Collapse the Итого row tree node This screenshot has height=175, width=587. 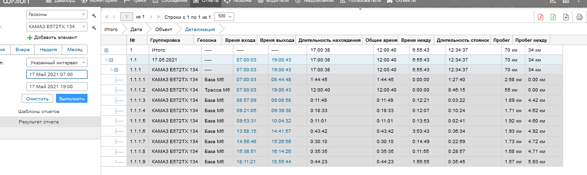(106, 50)
